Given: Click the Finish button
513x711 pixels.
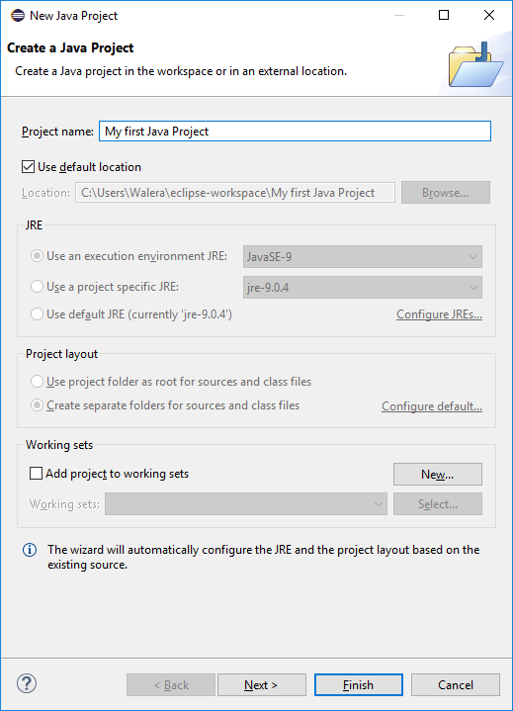Looking at the screenshot, I should point(359,684).
